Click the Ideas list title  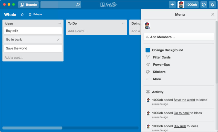tap(9, 23)
